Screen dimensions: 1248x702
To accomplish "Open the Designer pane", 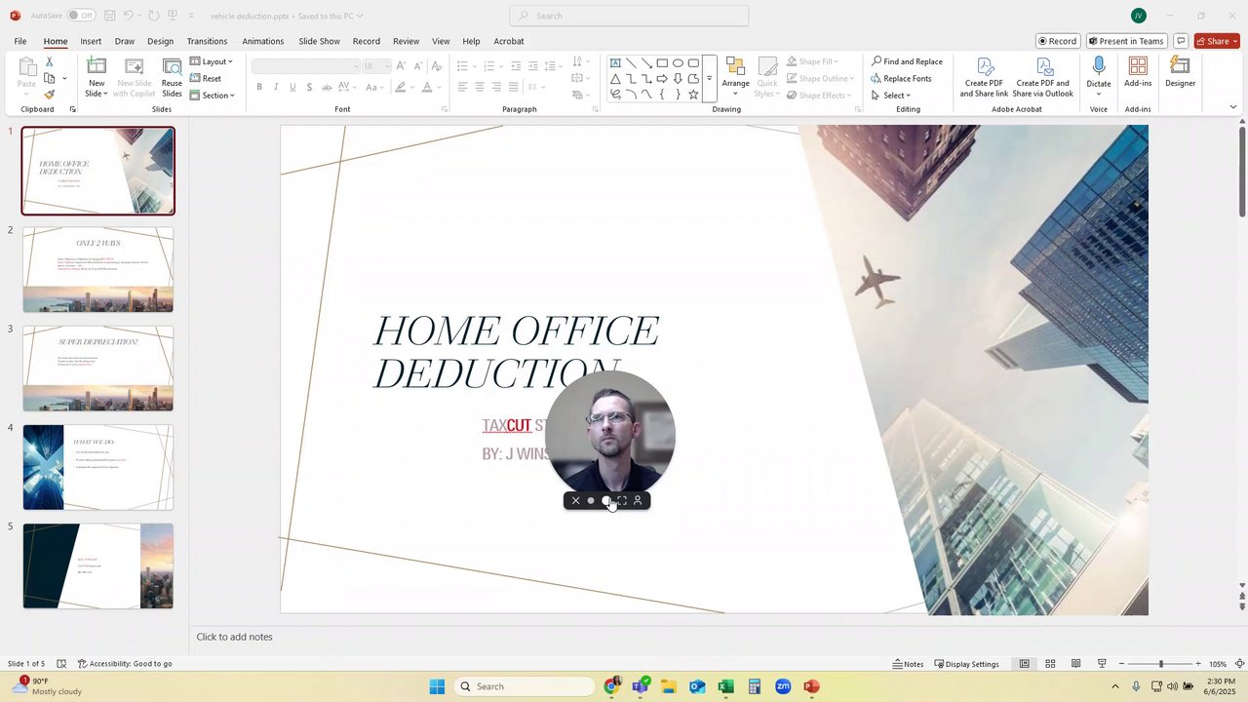I will [x=1180, y=73].
